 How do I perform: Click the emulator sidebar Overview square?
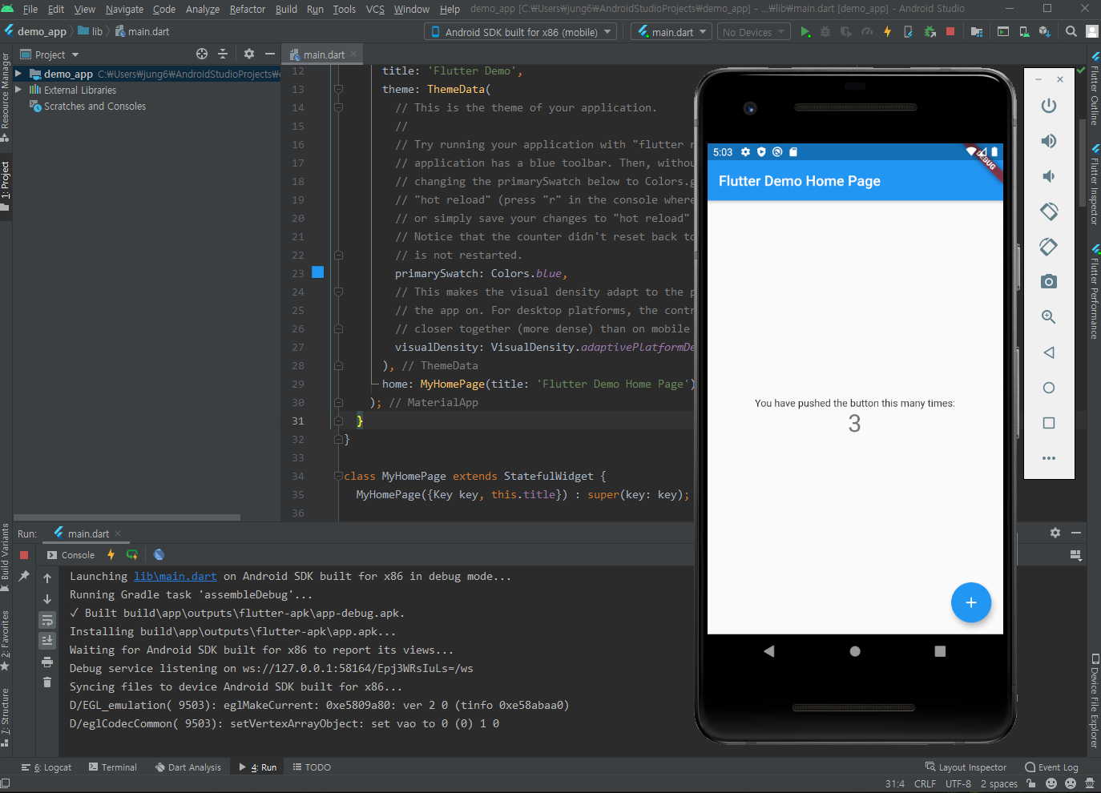pyautogui.click(x=1048, y=423)
